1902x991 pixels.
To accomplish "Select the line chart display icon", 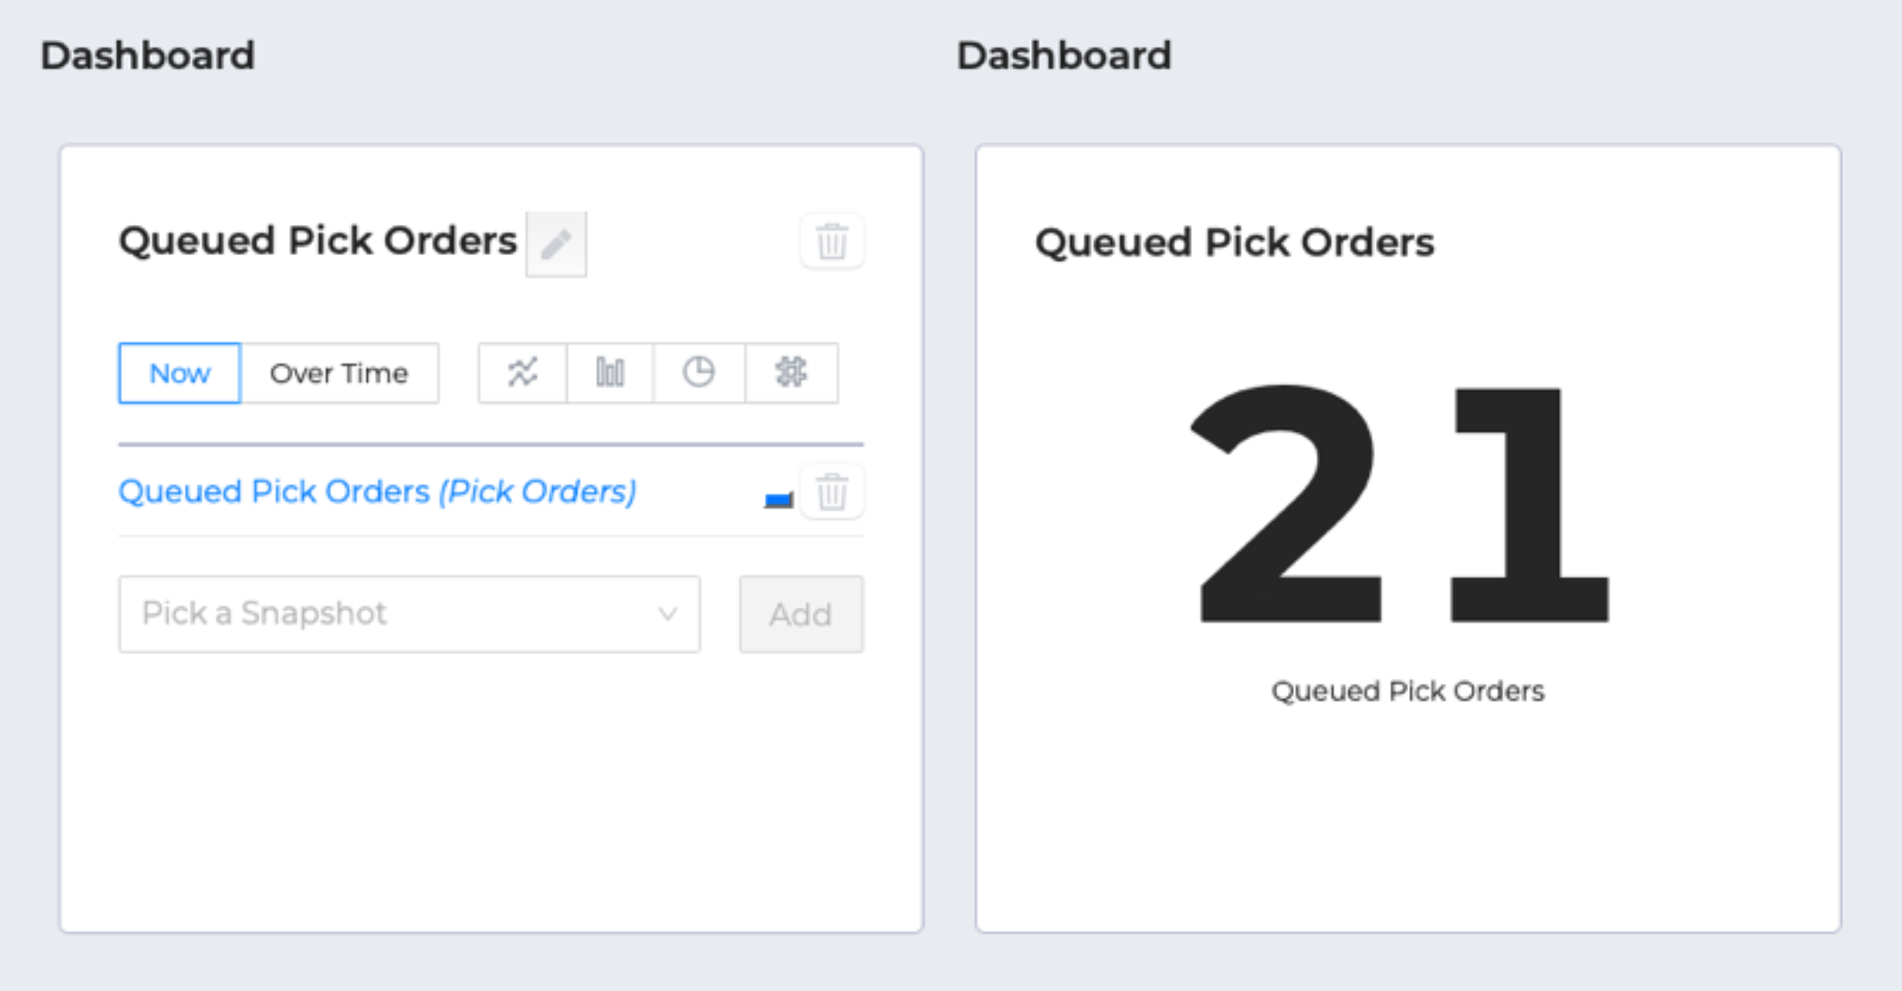I will click(x=522, y=372).
